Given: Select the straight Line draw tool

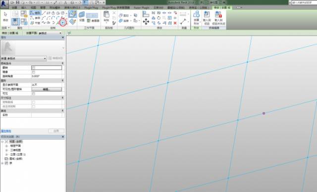Looking at the screenshot, I should click(x=44, y=13).
